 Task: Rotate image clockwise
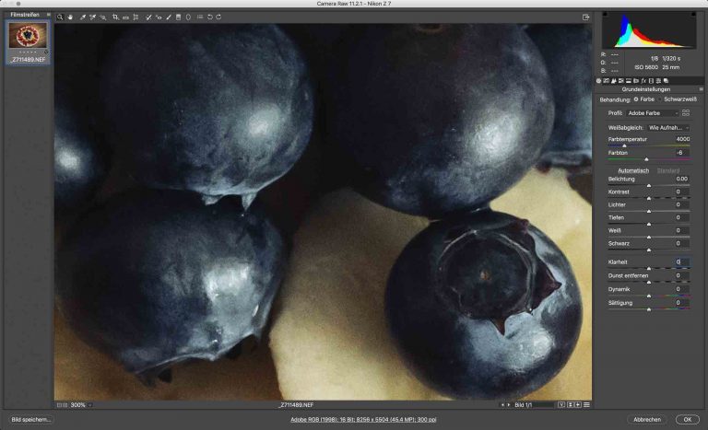pyautogui.click(x=218, y=17)
